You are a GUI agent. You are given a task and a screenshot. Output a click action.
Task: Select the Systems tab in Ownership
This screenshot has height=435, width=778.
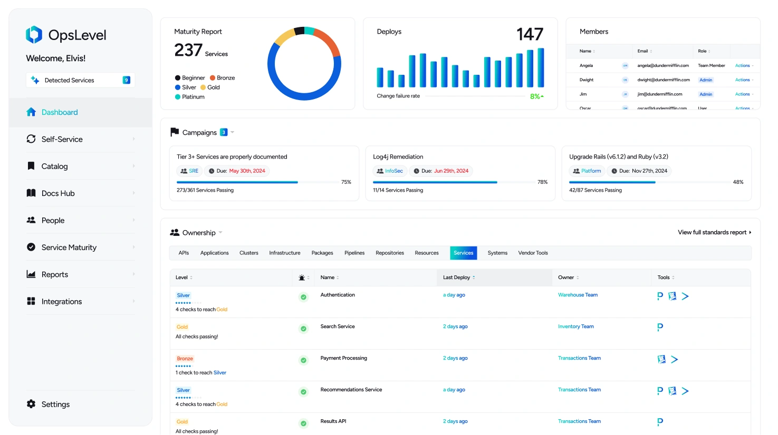[496, 253]
